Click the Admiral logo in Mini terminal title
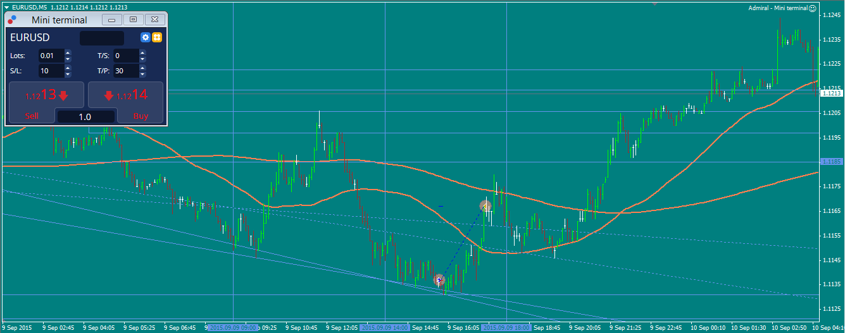This screenshot has height=333, width=845. coord(12,20)
